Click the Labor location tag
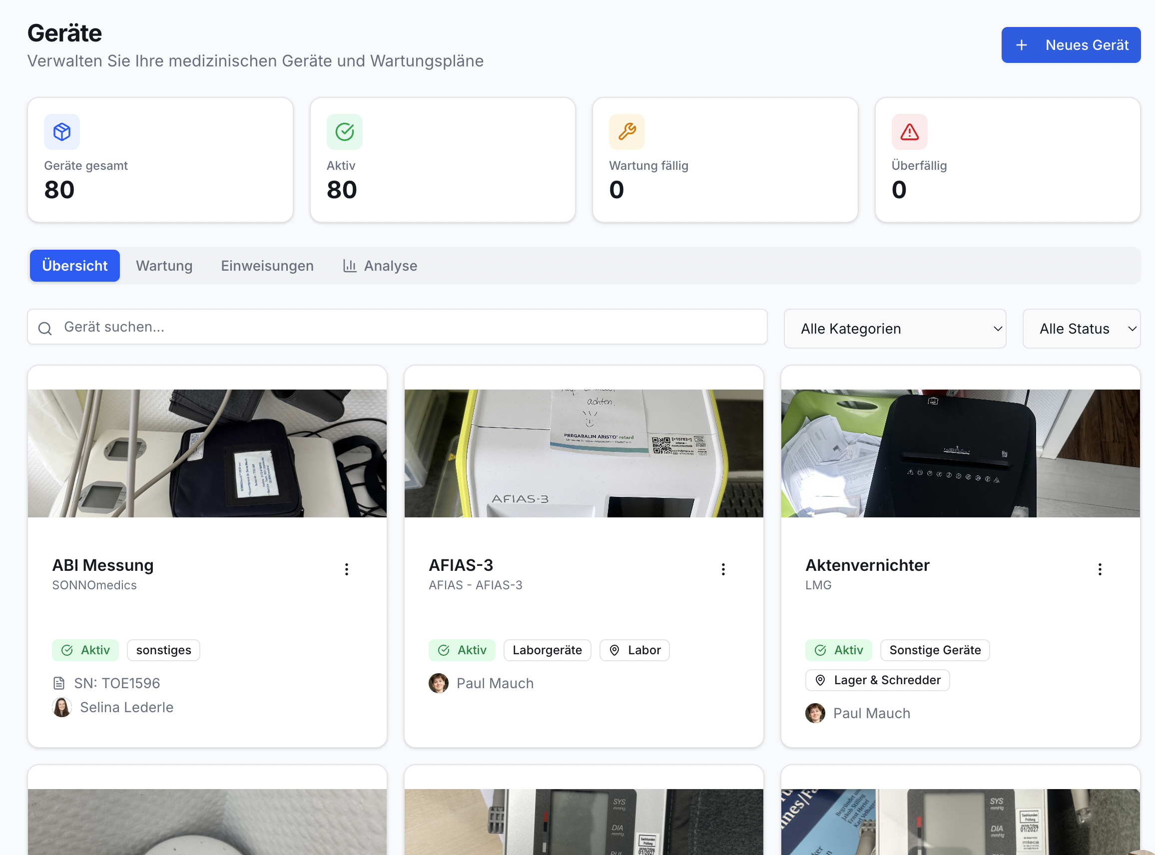 coord(635,650)
